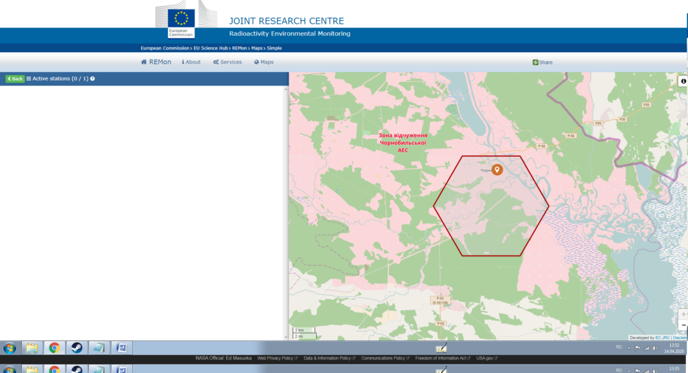Open the notebook app icon left of Word, upper taskbar
Screen dimensions: 688x373
click(99, 348)
